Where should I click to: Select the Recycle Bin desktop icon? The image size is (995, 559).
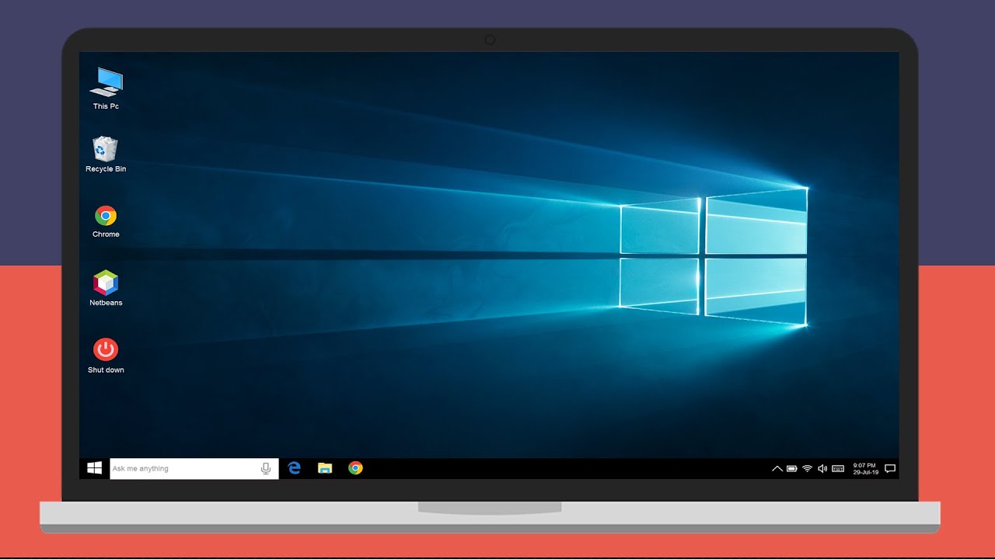(x=105, y=148)
